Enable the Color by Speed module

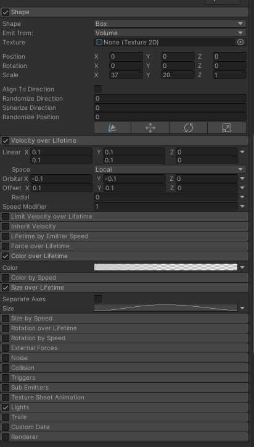point(6,278)
